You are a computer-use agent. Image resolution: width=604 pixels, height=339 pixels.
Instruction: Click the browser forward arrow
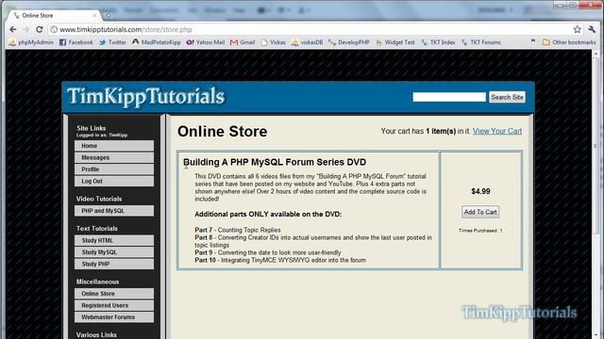tap(25, 29)
